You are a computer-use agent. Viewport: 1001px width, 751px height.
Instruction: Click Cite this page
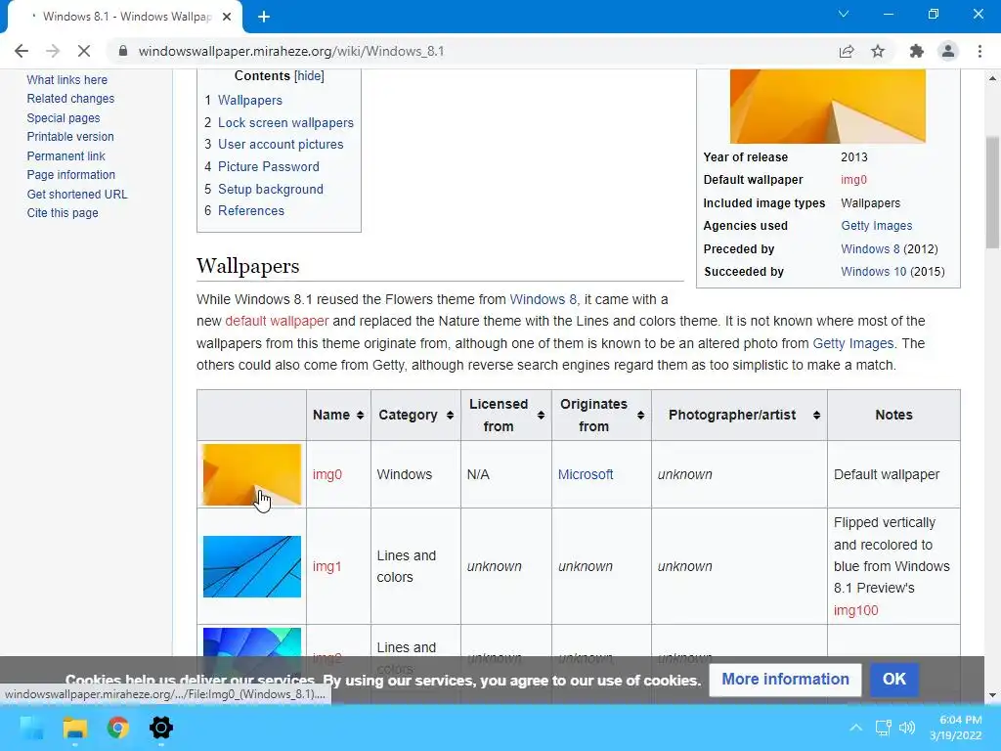(x=63, y=212)
